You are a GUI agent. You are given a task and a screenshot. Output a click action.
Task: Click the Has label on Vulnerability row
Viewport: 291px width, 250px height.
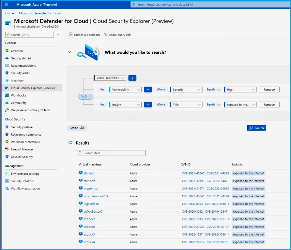[x=102, y=90]
